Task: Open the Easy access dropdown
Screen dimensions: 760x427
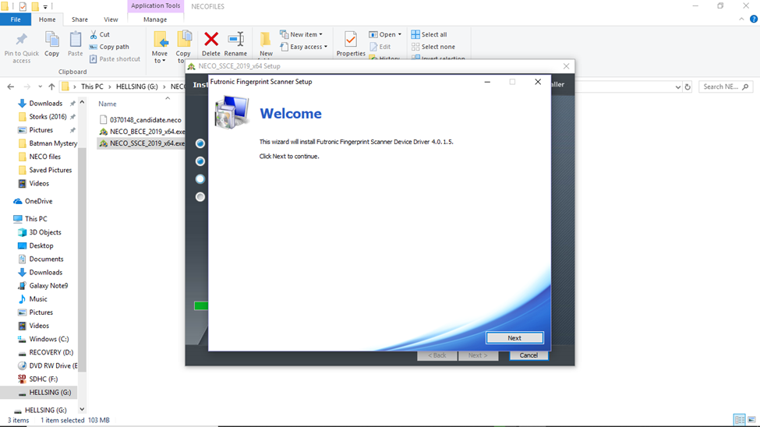Action: pos(306,47)
